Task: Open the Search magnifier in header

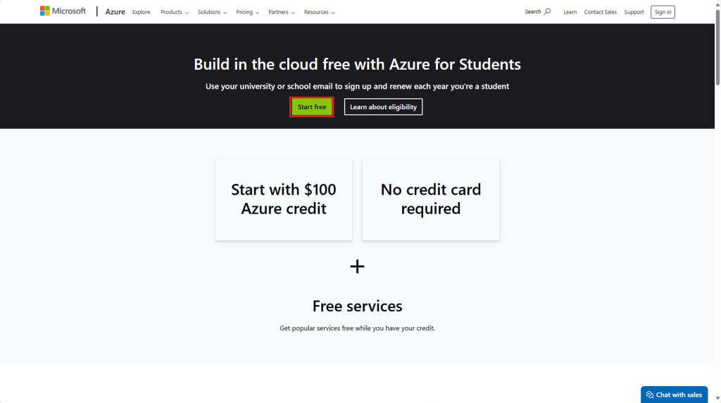Action: [547, 12]
